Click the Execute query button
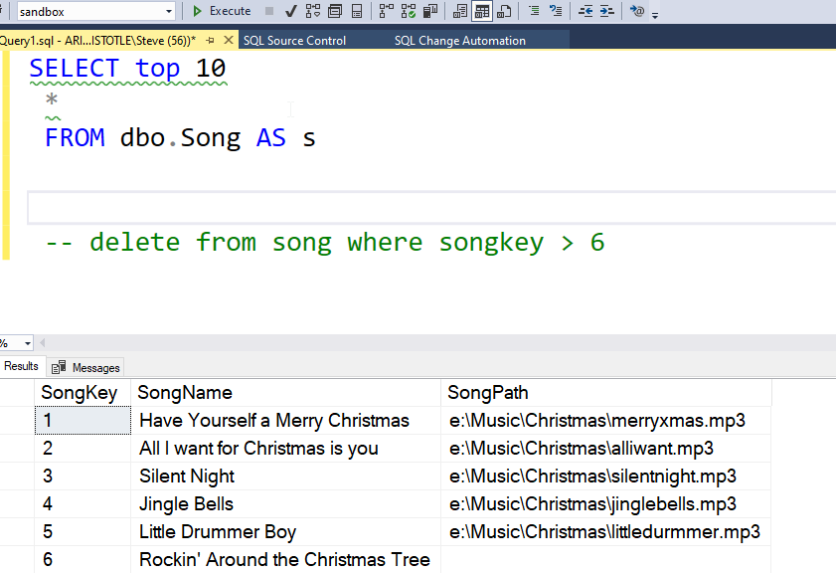This screenshot has height=573, width=836. click(x=222, y=11)
